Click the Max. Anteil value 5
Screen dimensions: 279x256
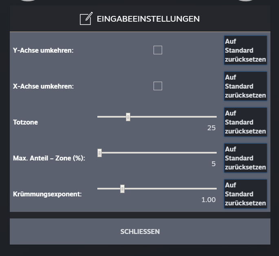[x=213, y=164]
